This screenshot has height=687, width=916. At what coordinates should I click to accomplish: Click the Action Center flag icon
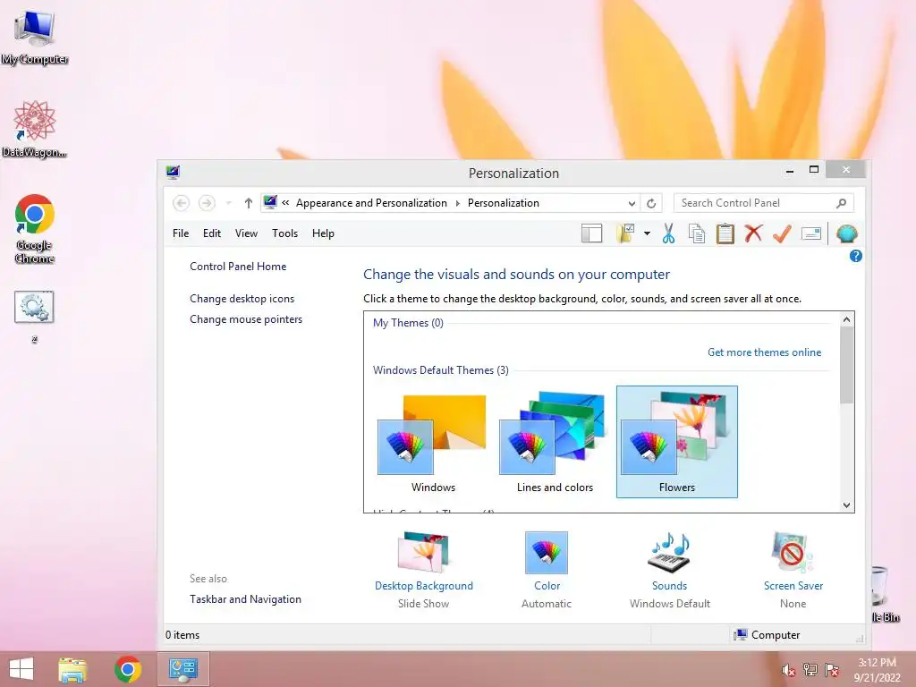pos(832,670)
